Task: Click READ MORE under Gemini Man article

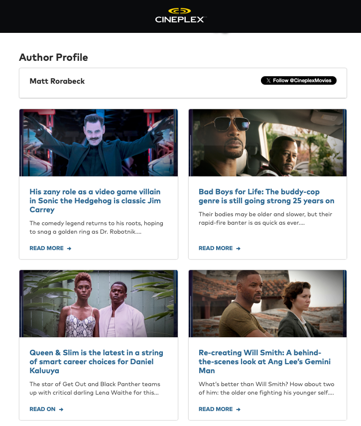Action: 219,409
